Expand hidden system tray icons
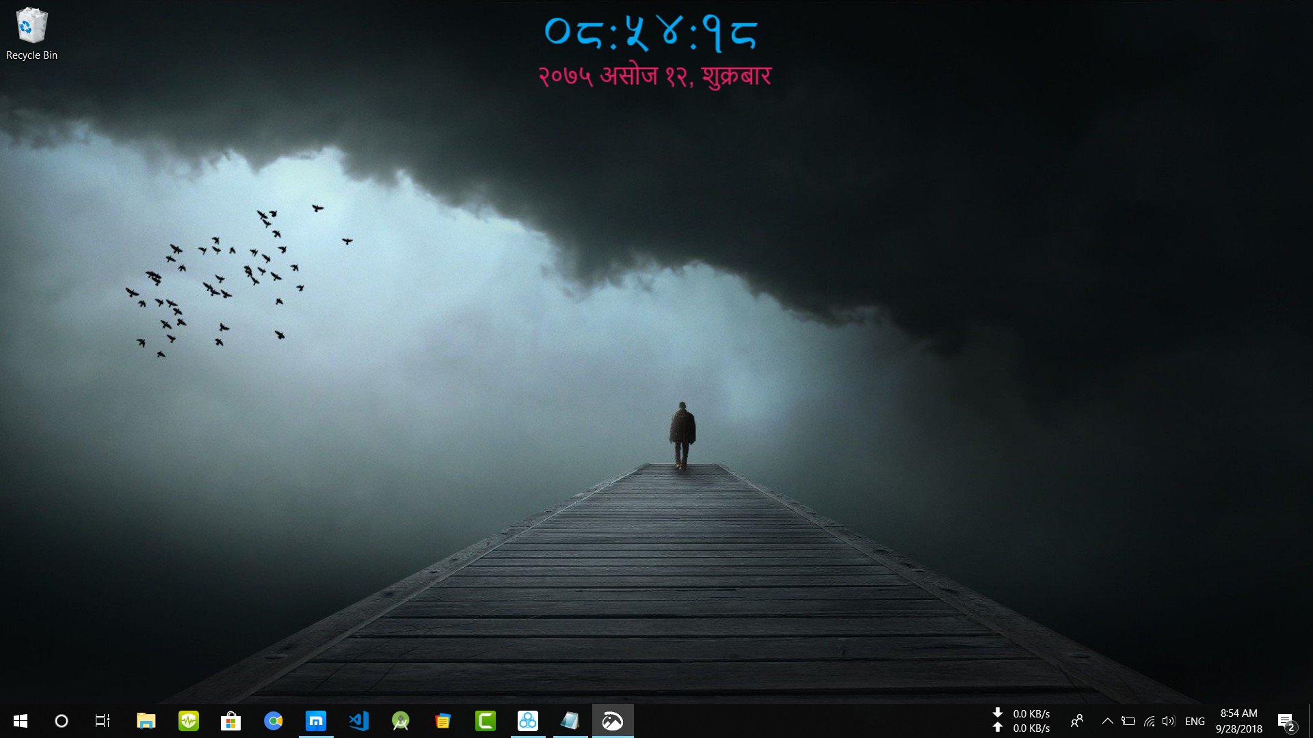 [x=1108, y=721]
